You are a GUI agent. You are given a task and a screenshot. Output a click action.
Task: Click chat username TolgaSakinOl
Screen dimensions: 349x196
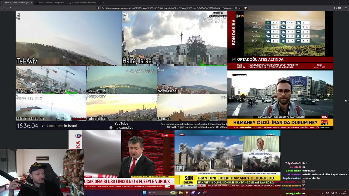point(293,163)
